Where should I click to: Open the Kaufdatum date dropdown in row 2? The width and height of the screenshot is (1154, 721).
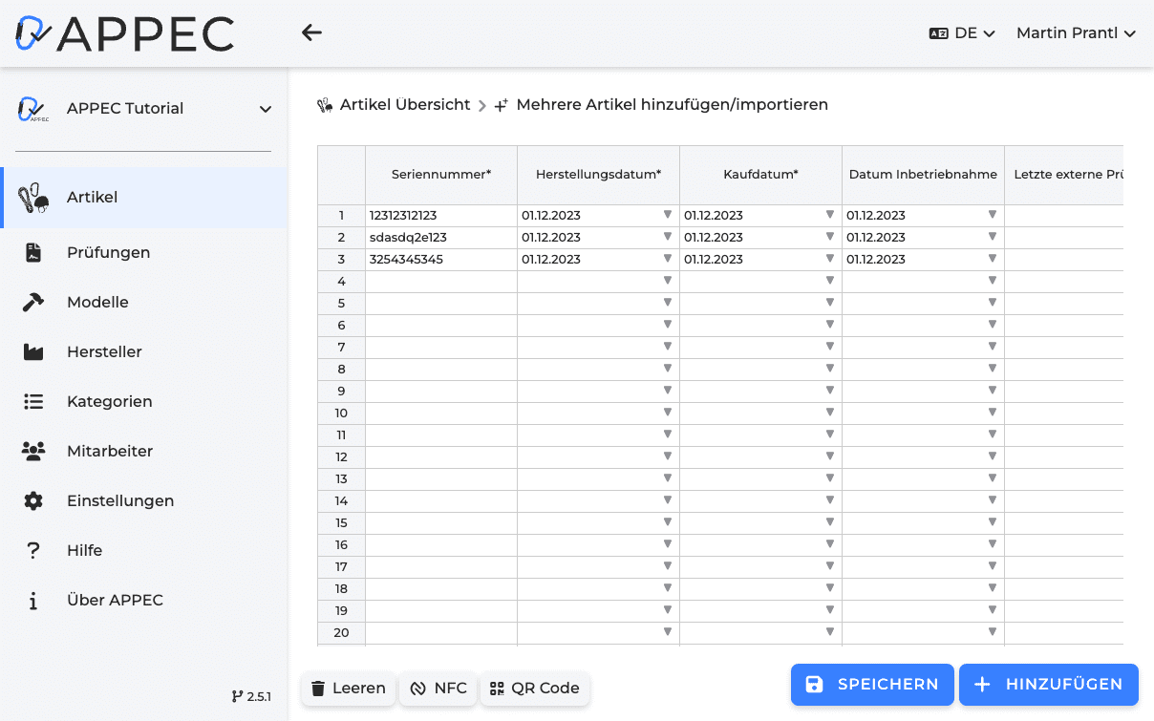830,237
